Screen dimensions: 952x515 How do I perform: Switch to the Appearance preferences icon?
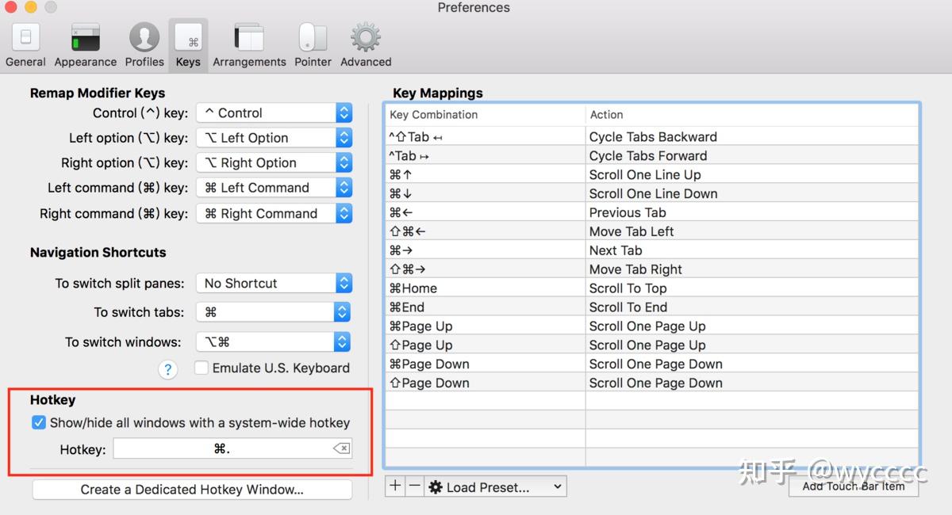(85, 40)
